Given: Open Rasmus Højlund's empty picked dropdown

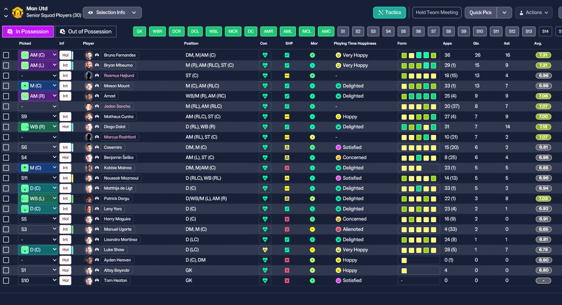Looking at the screenshot, I should (38, 75).
